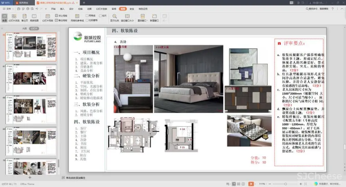Enable the Task Pane (任务窗格) checkbox
Image resolution: width=346 pixels, height=187 pixels.
pyautogui.click(x=87, y=20)
